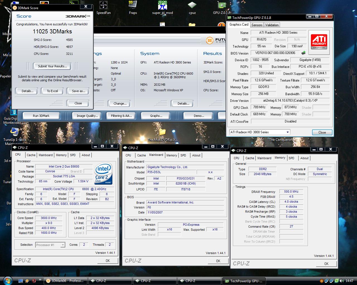
Task: Click the ATI Radeon logo in GPU-Z
Action: (319, 42)
